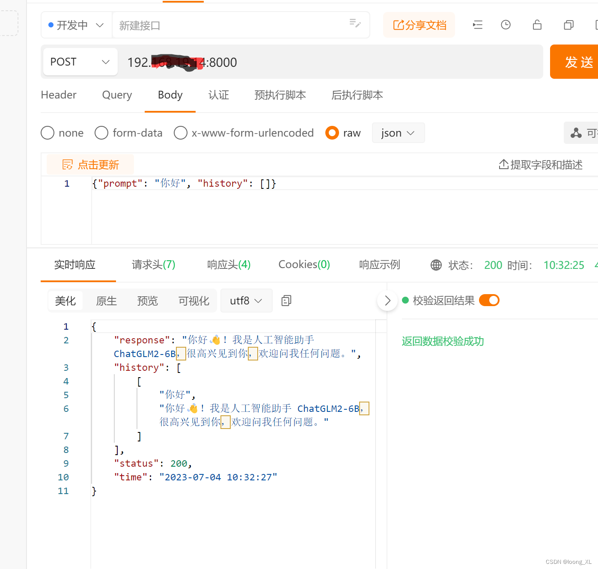
Task: Open the POST method dropdown
Action: click(x=80, y=62)
